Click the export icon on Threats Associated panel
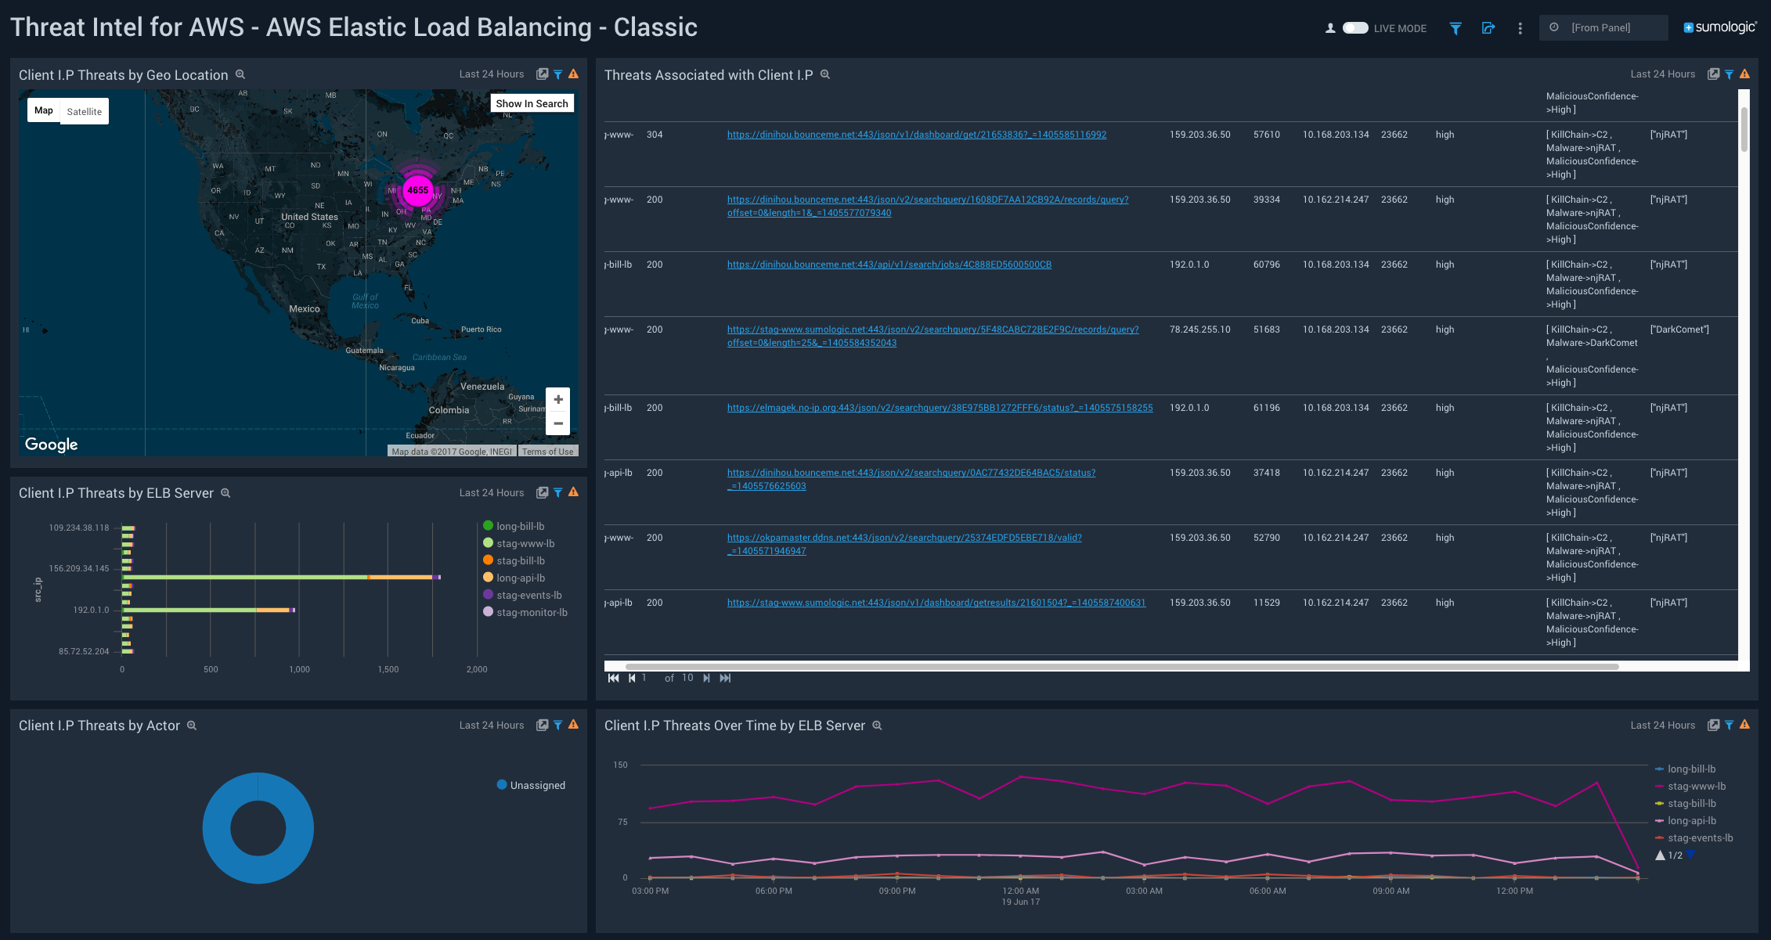The width and height of the screenshot is (1771, 940). (x=1711, y=74)
